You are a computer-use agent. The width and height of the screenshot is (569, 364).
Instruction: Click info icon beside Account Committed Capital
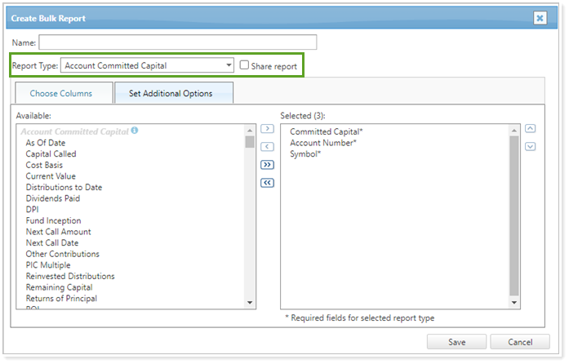[x=135, y=131]
